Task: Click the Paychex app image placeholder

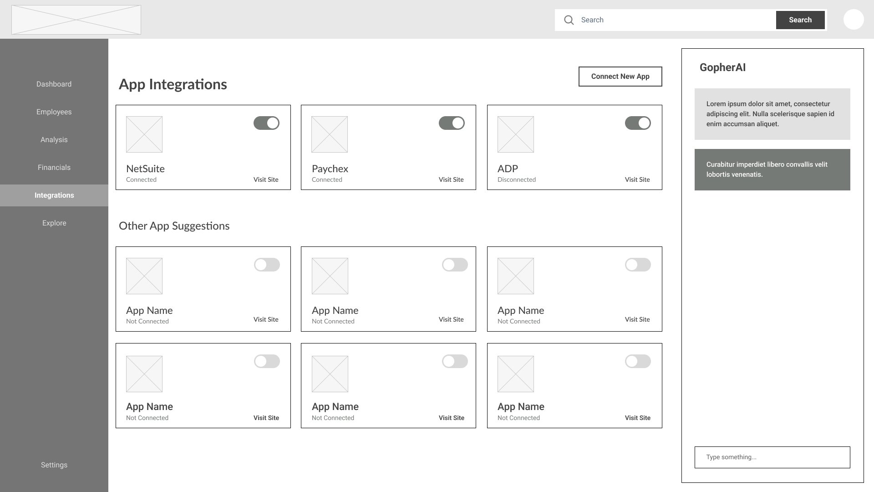Action: [330, 134]
